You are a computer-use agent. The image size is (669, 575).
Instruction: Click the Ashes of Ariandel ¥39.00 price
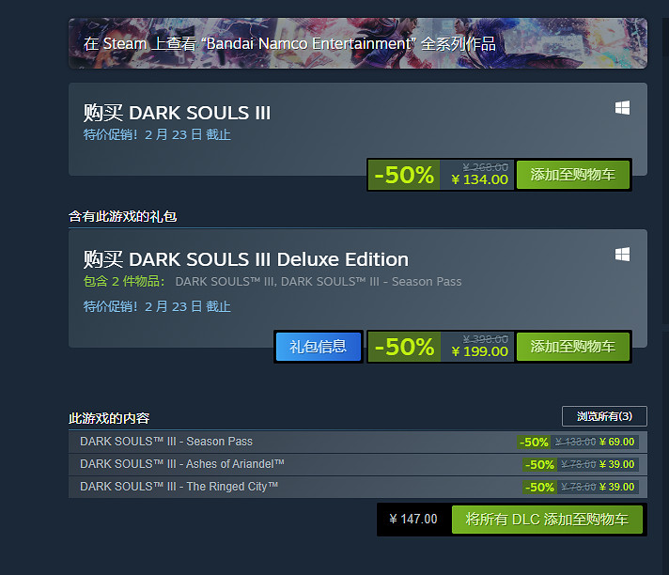coord(616,464)
